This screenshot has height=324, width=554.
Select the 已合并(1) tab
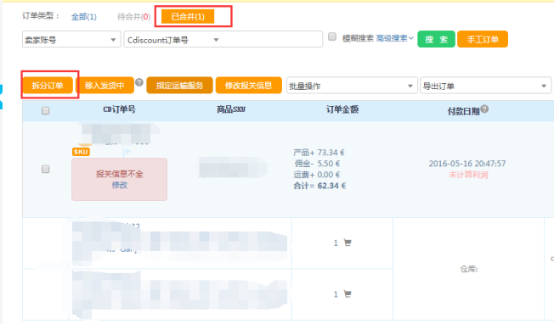point(188,17)
